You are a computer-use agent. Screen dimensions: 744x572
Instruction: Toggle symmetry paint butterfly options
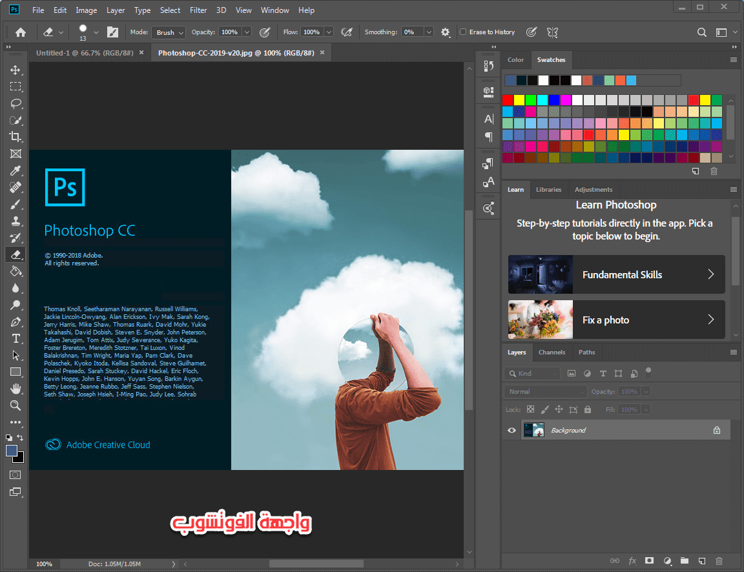click(x=552, y=32)
